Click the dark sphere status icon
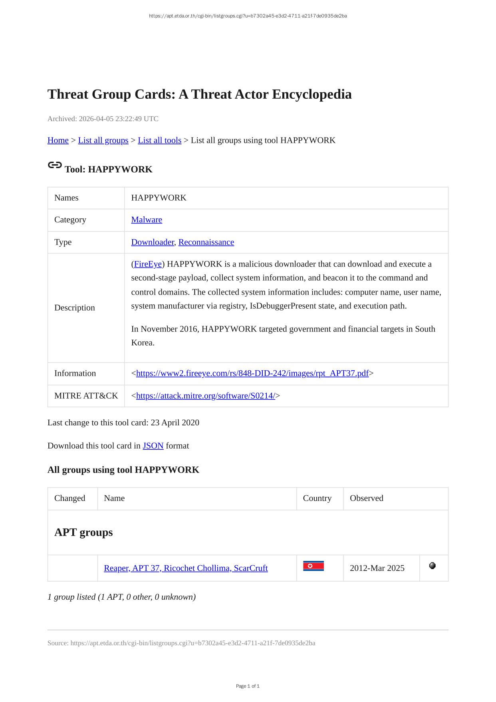The height and width of the screenshot is (702, 496). click(x=432, y=566)
